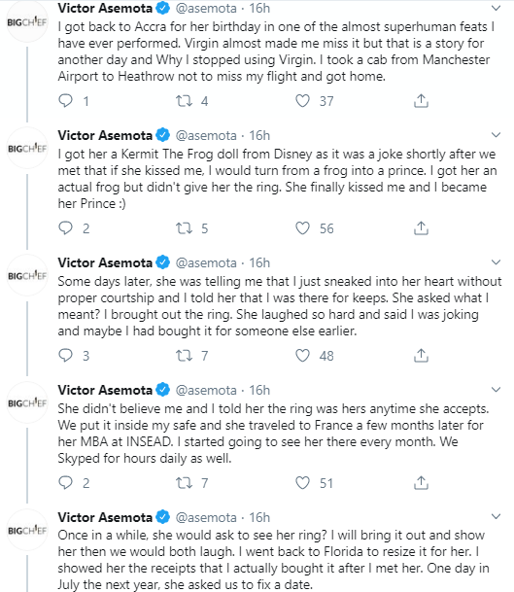Image resolution: width=514 pixels, height=592 pixels.
Task: Share the Manchester Airport to Heathrow tweet
Action: click(x=421, y=101)
